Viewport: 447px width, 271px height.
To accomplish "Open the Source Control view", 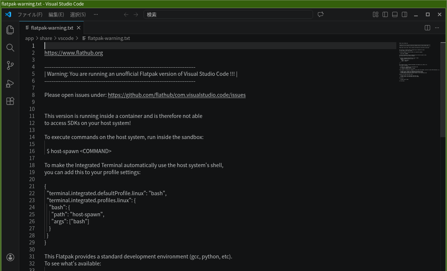I will (x=10, y=65).
